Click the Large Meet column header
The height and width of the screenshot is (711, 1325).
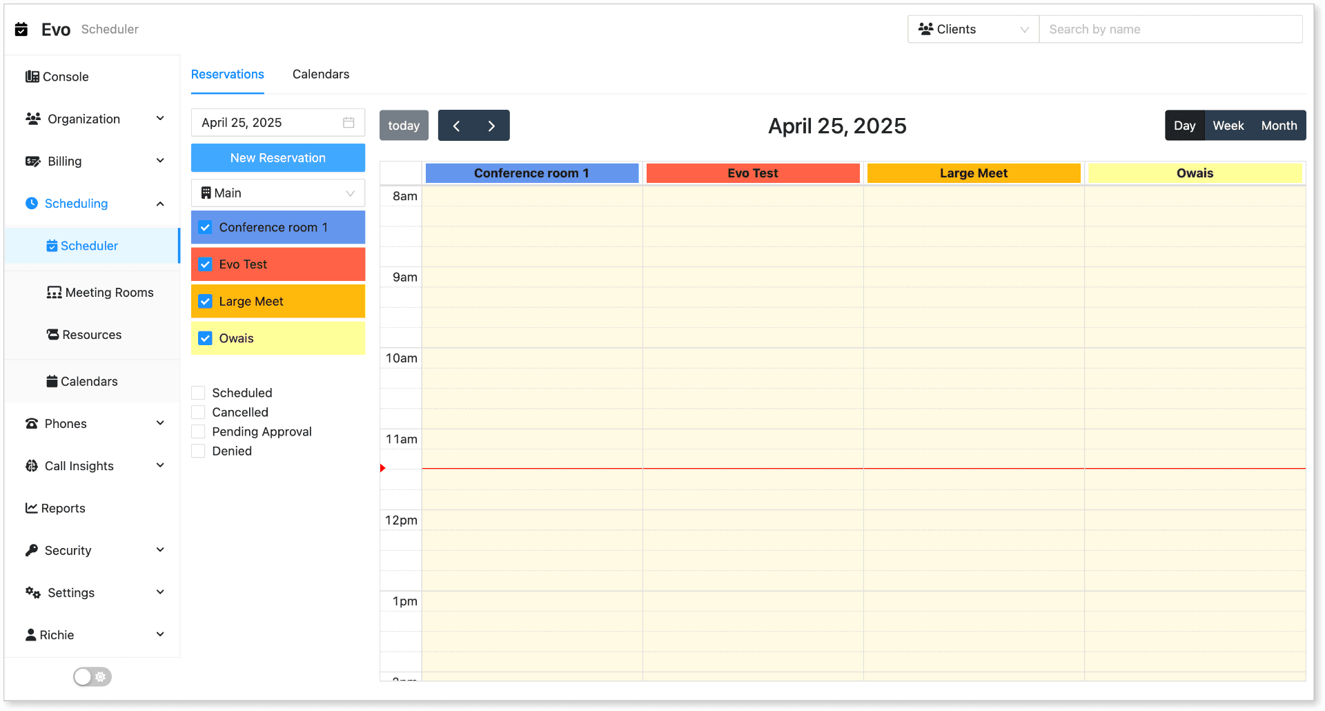coord(974,173)
